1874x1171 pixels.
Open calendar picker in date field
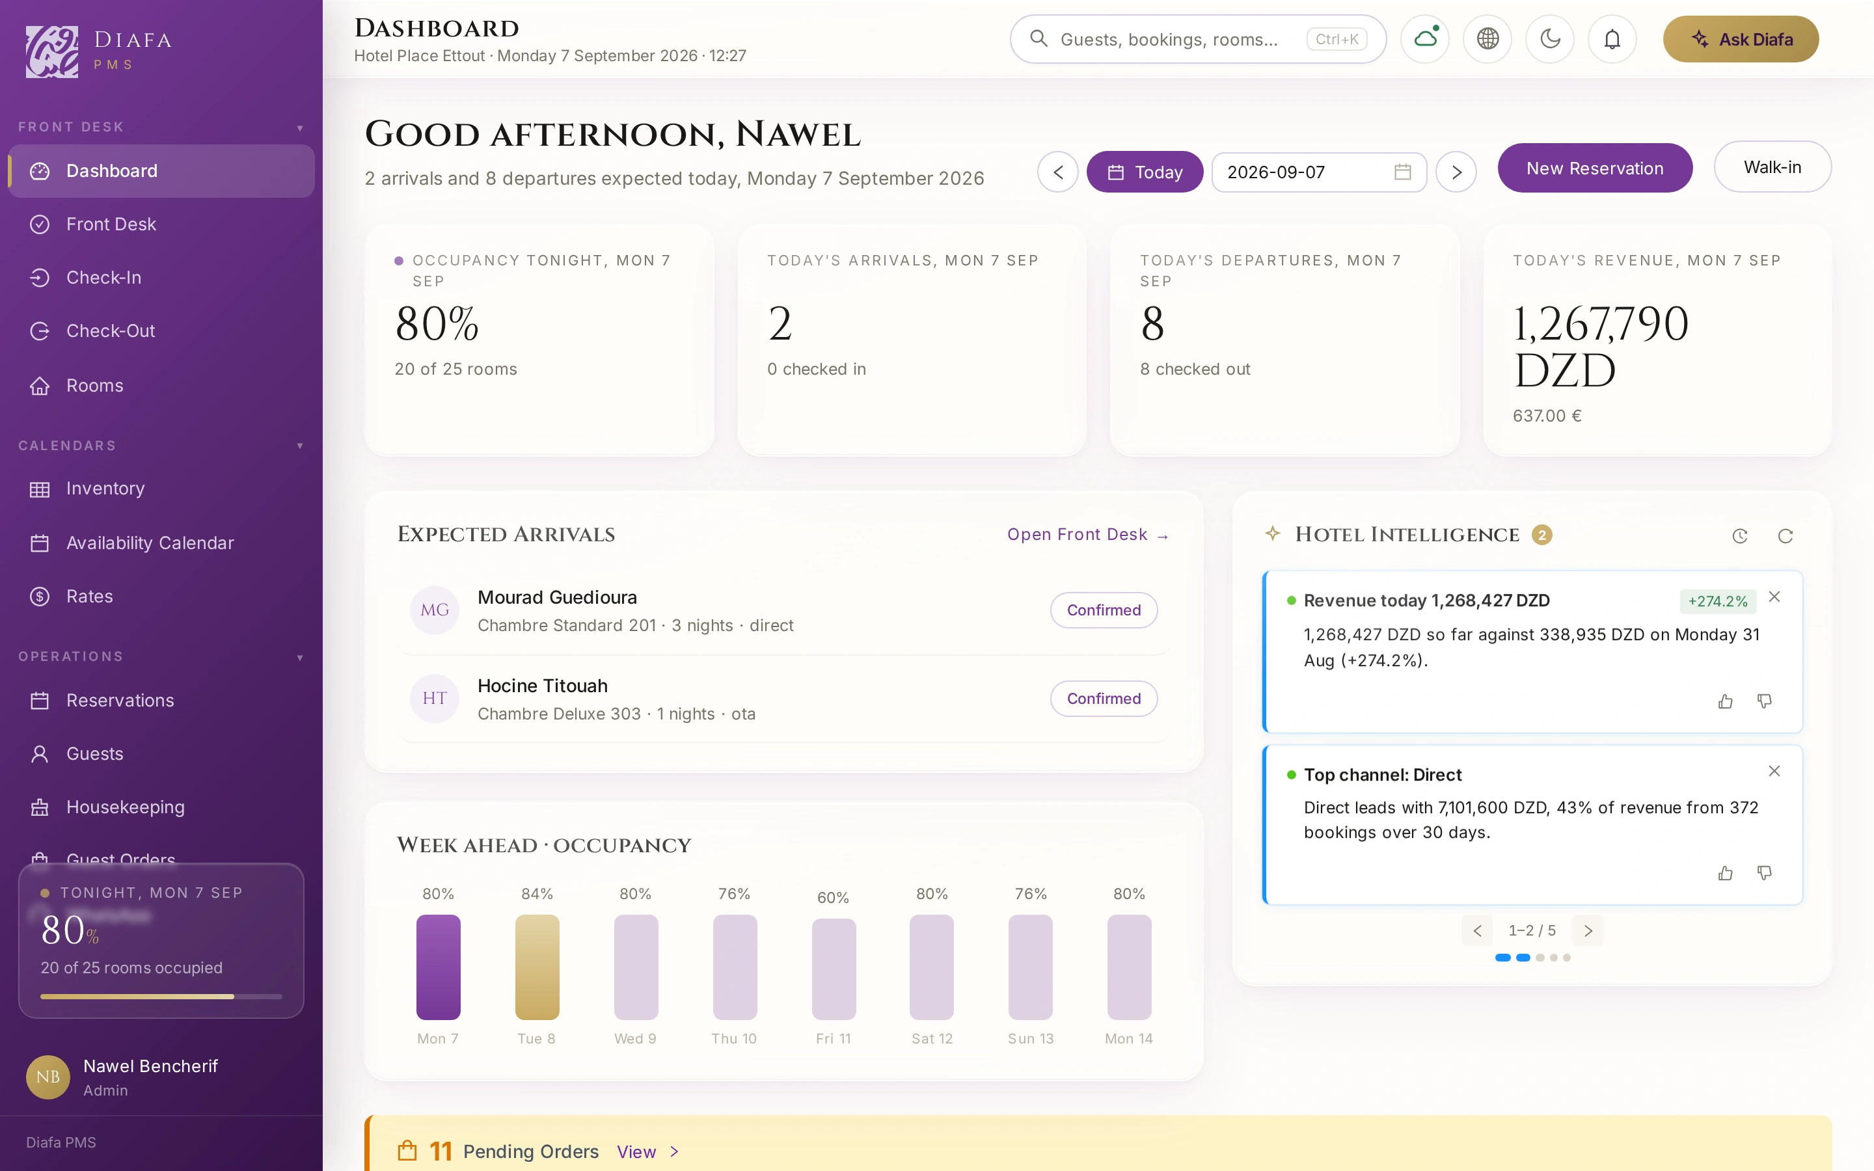tap(1402, 172)
